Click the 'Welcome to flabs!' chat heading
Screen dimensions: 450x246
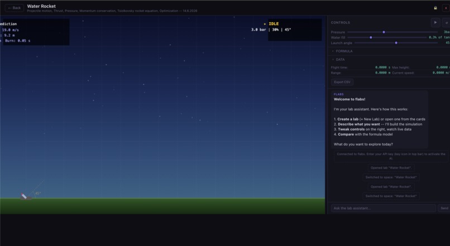coord(350,99)
